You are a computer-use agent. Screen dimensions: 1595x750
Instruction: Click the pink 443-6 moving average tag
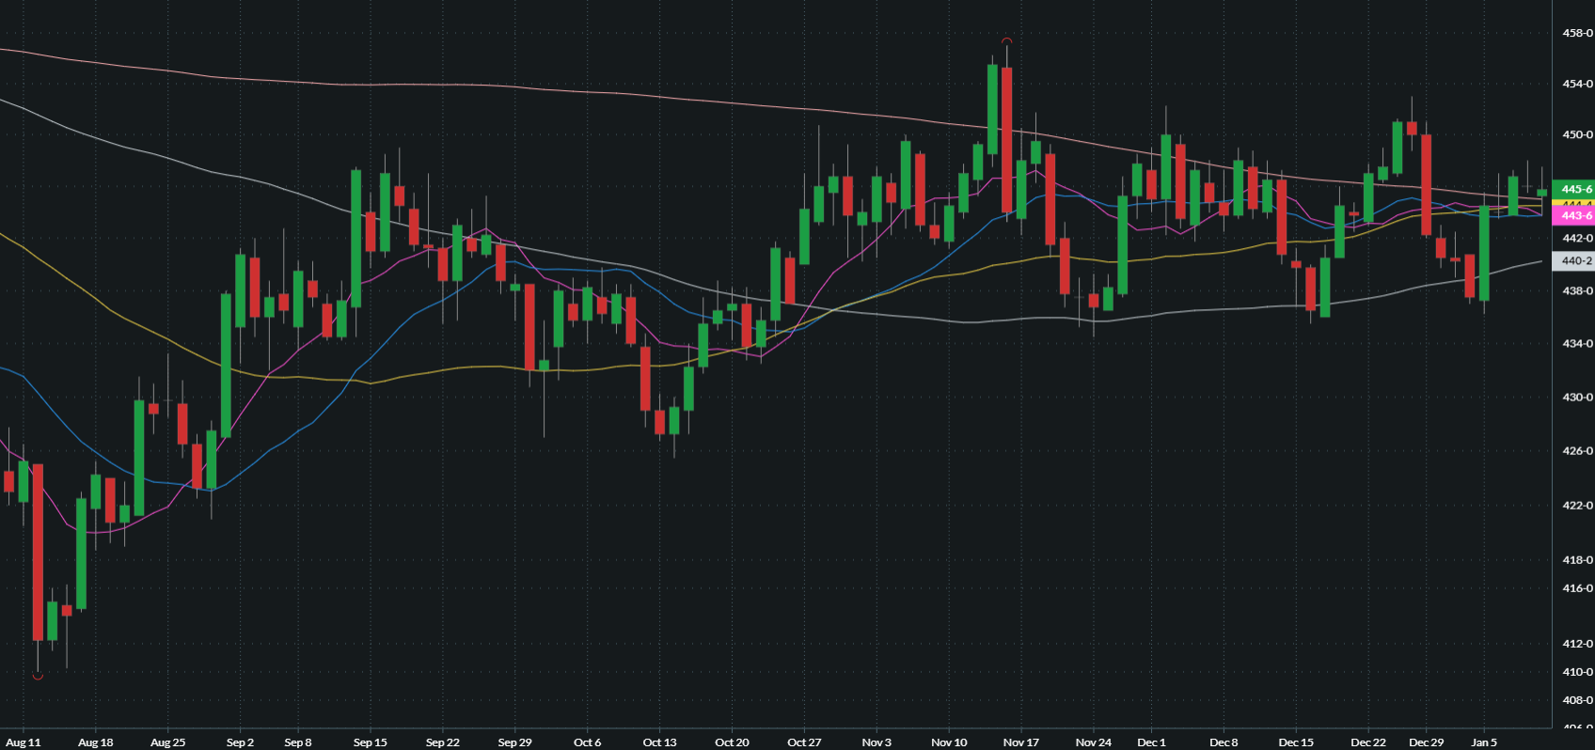pos(1572,216)
